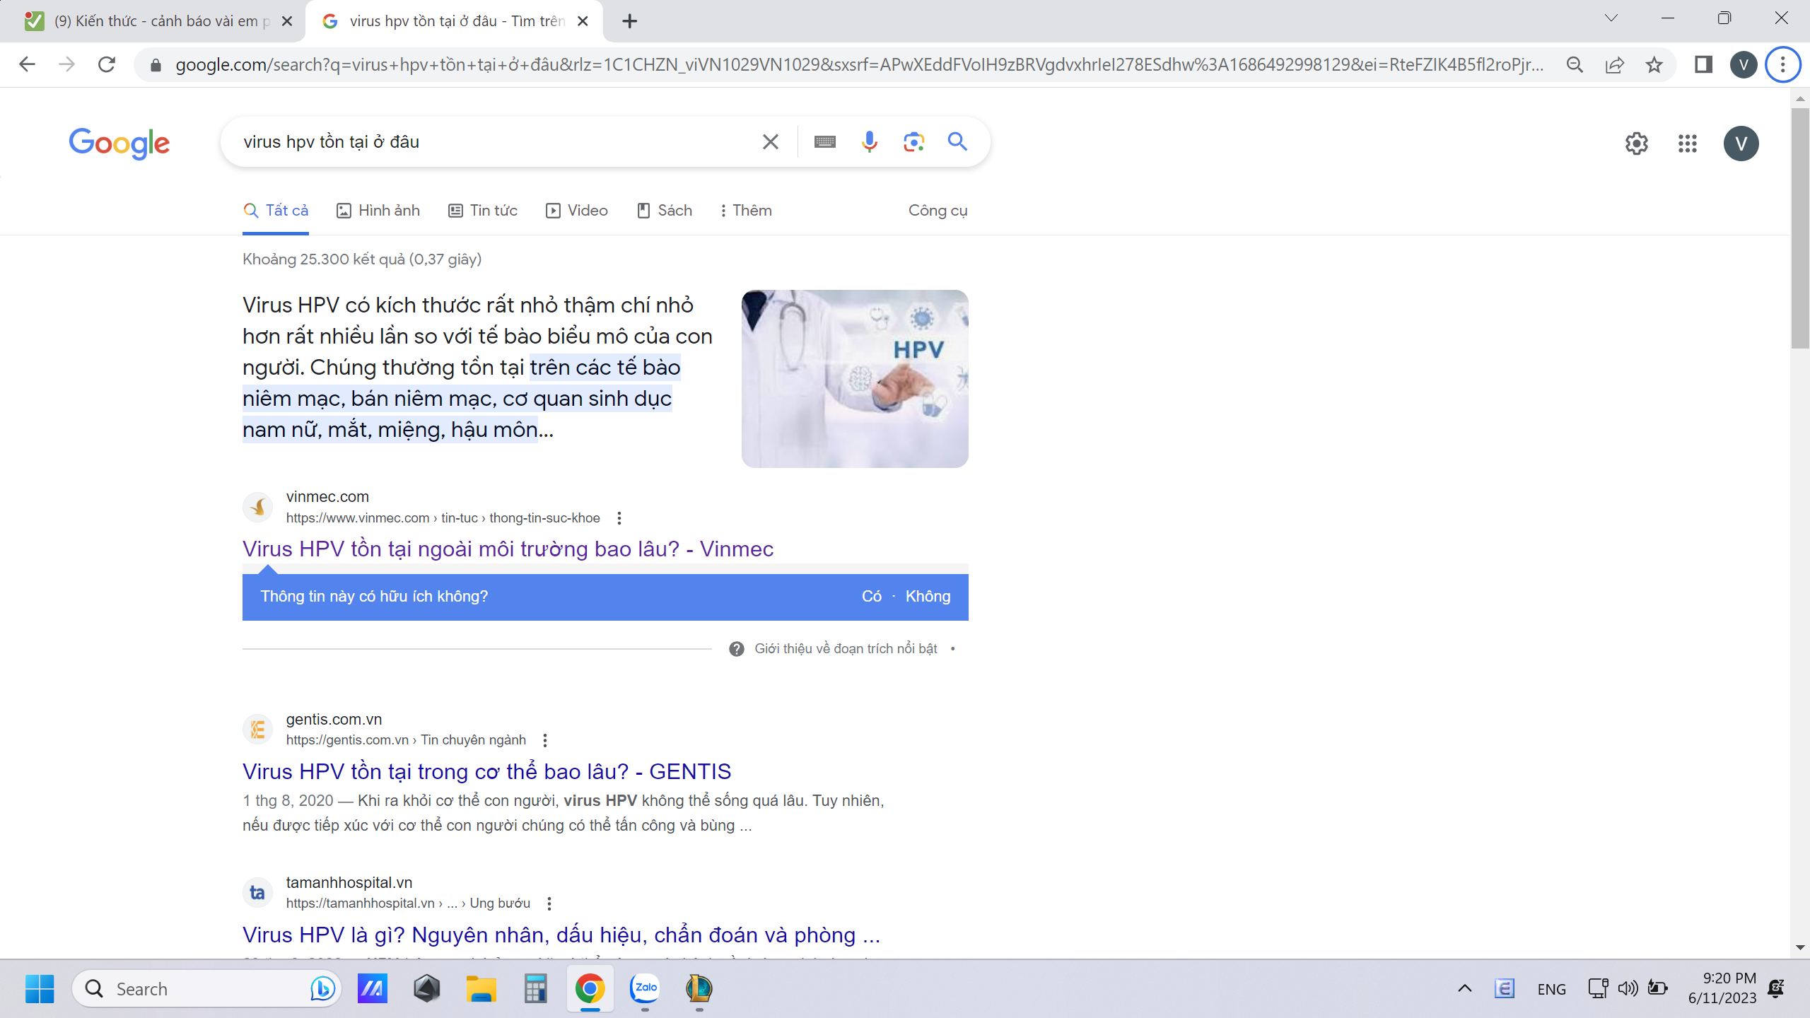Switch to Tin tức results tab
This screenshot has height=1018, width=1810.
[483, 211]
